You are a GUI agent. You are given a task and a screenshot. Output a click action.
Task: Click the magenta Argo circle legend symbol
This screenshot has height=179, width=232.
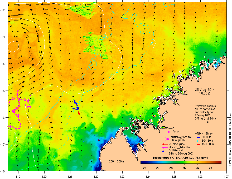click(169, 132)
